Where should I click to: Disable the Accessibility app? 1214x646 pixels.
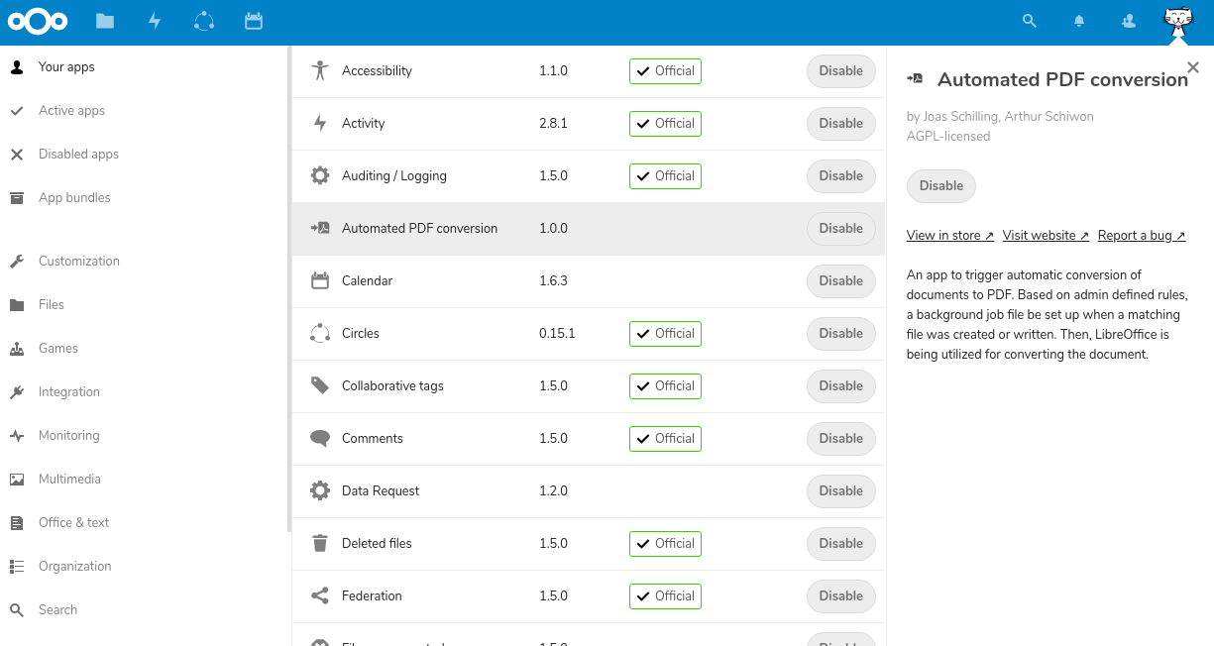coord(841,70)
